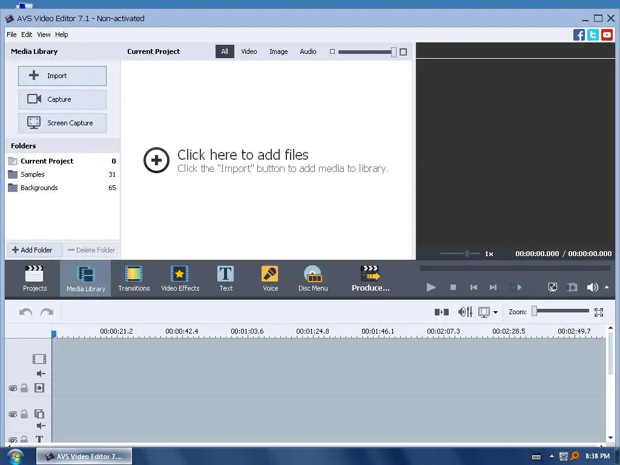
Task: Open the Projects section
Action: tap(35, 279)
